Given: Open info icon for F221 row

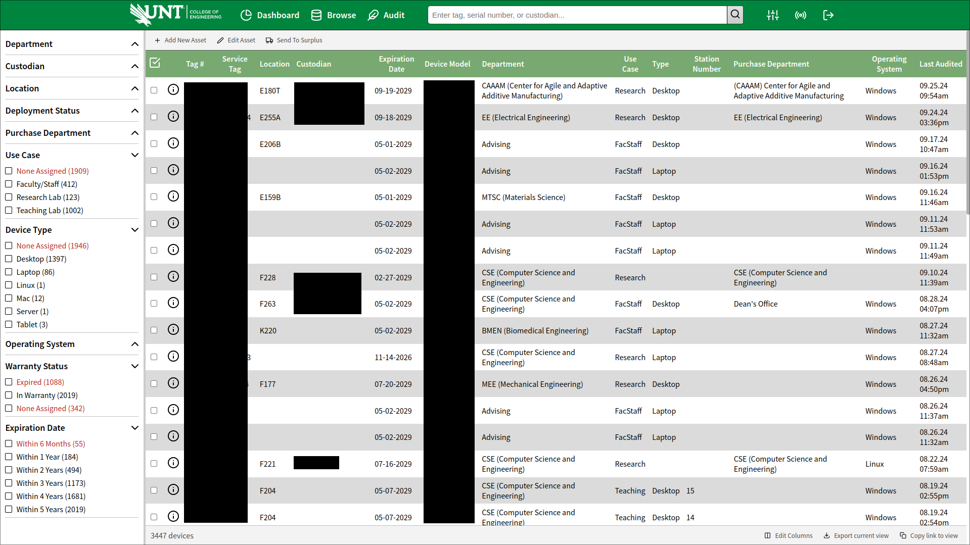Looking at the screenshot, I should [x=173, y=463].
